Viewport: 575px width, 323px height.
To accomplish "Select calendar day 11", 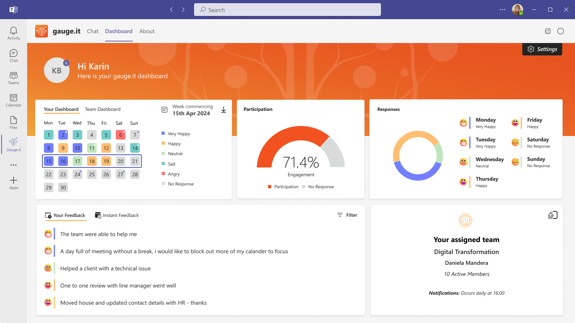I will click(x=92, y=148).
